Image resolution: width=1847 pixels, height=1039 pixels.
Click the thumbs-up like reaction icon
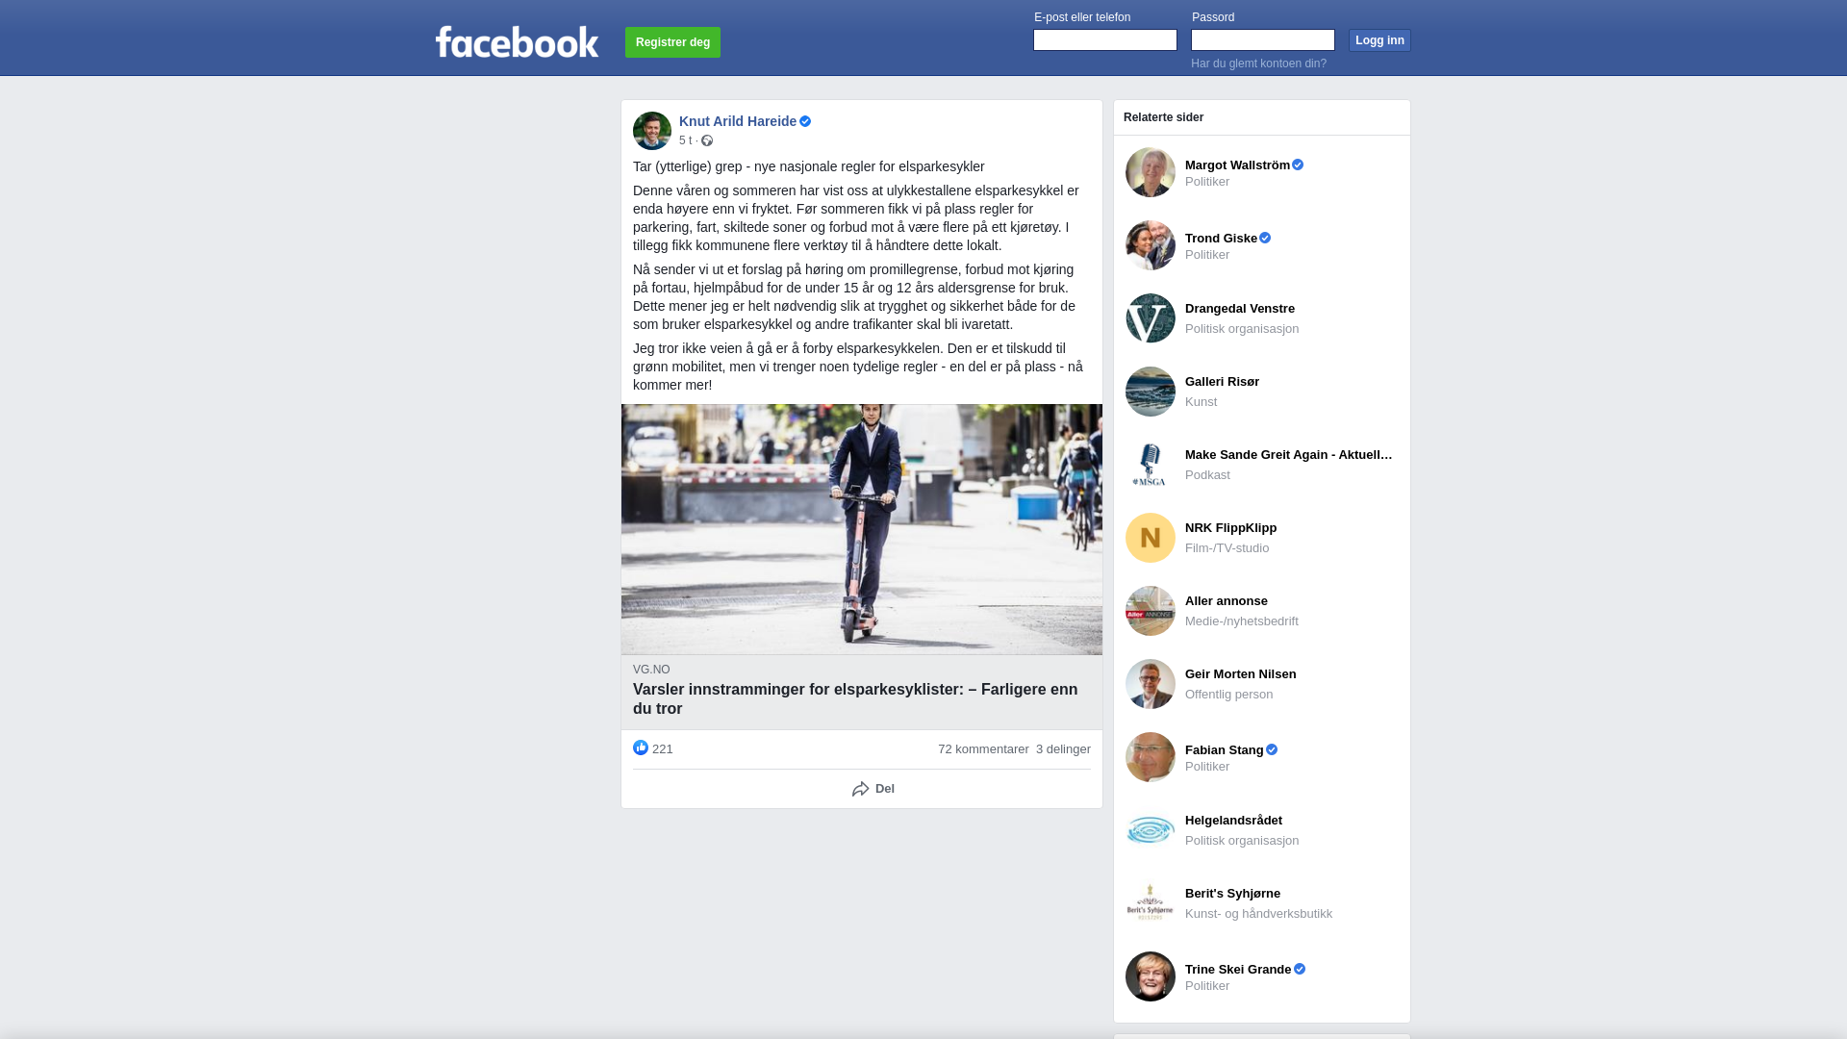(641, 748)
